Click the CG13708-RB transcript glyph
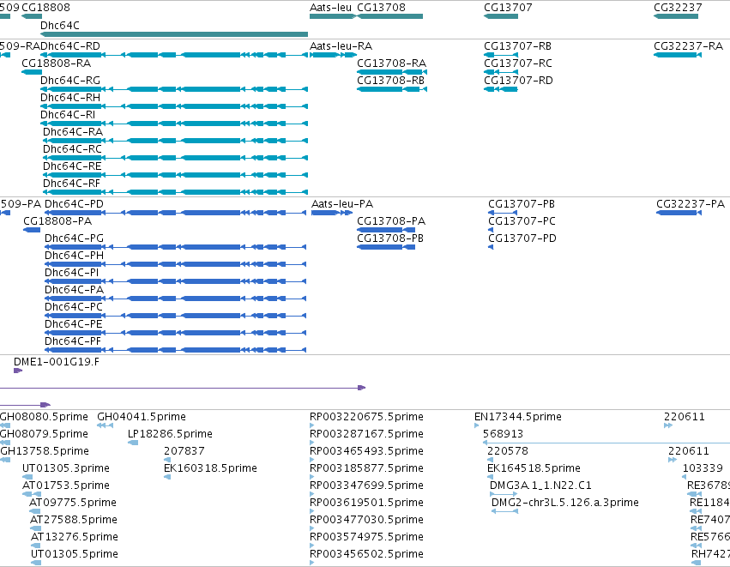The width and height of the screenshot is (730, 567). pyautogui.click(x=392, y=89)
